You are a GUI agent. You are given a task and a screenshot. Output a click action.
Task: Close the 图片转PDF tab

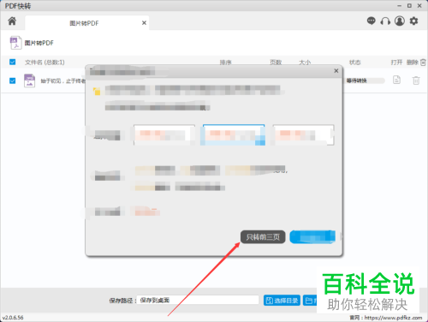pyautogui.click(x=144, y=23)
